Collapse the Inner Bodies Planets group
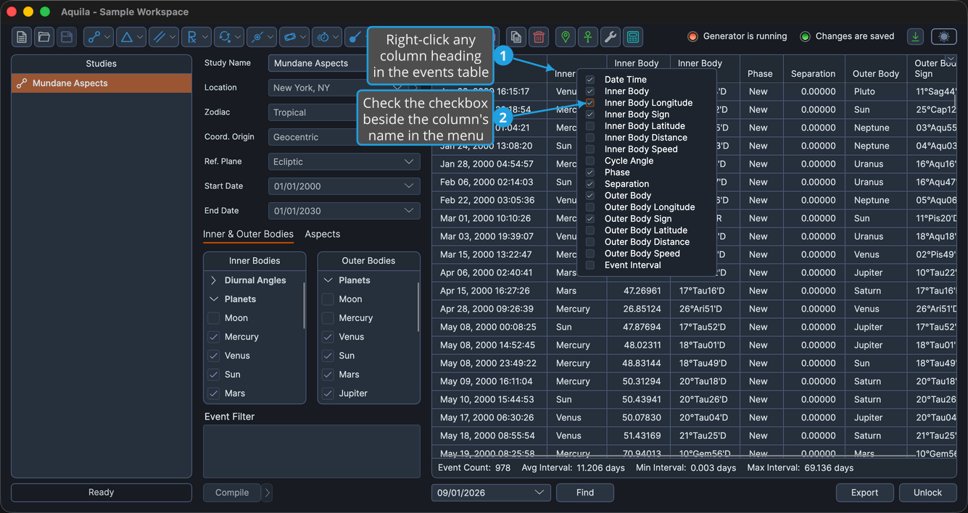Image resolution: width=968 pixels, height=513 pixels. pyautogui.click(x=213, y=299)
